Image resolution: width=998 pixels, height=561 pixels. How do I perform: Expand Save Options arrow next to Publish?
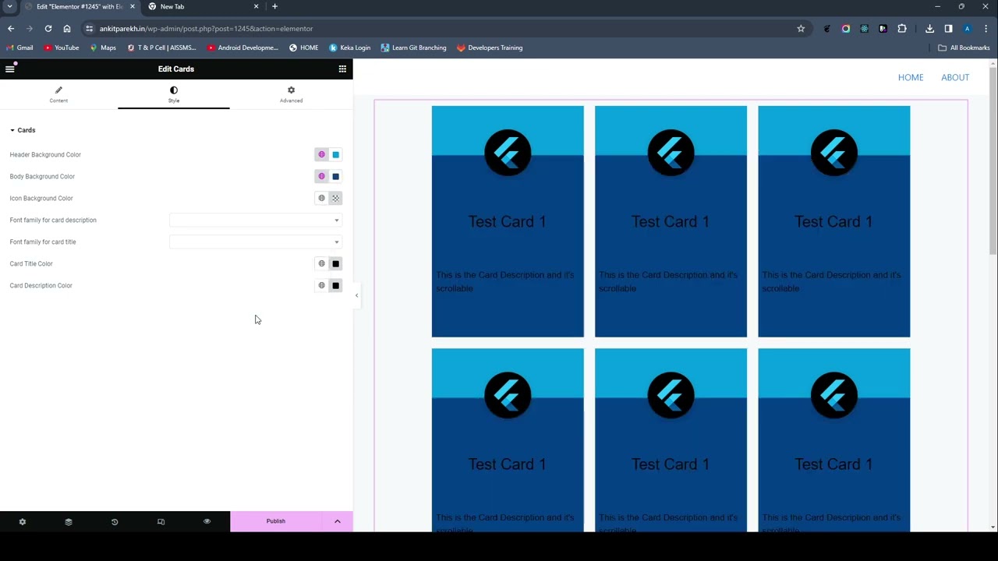tap(338, 521)
